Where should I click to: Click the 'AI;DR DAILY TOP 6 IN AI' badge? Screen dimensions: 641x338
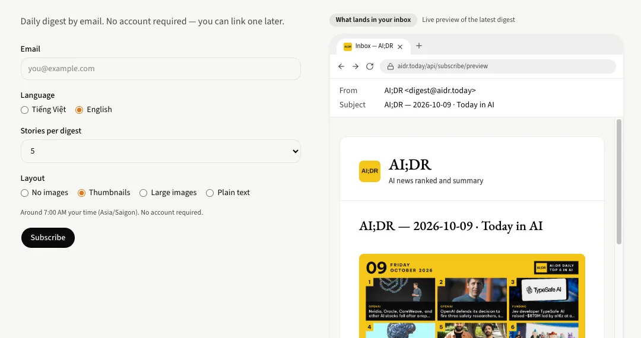[x=556, y=268]
